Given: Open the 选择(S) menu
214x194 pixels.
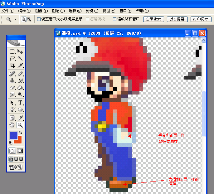Looking at the screenshot, I should pos(75,11).
